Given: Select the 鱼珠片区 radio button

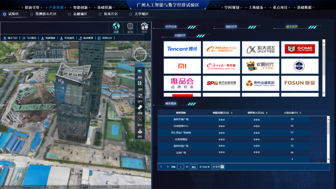Looking at the screenshot, I should pyautogui.click(x=100, y=14).
